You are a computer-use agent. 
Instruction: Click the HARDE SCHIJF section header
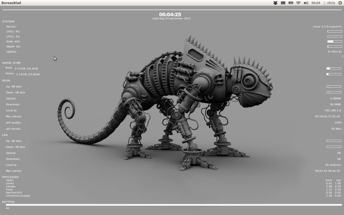(11, 63)
